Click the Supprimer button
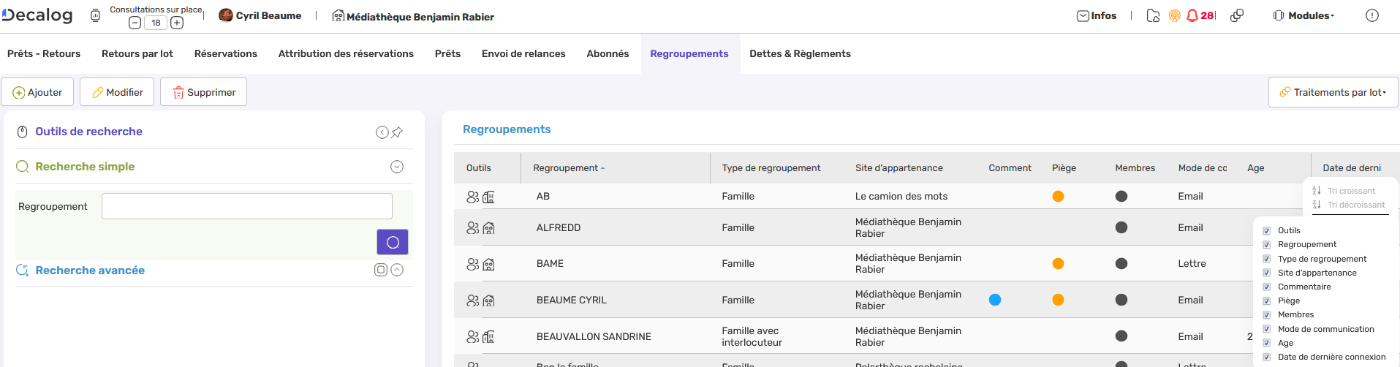1400x367 pixels. [x=203, y=92]
